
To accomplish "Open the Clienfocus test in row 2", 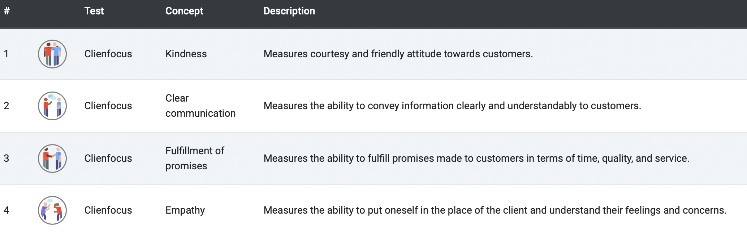I will [x=108, y=106].
